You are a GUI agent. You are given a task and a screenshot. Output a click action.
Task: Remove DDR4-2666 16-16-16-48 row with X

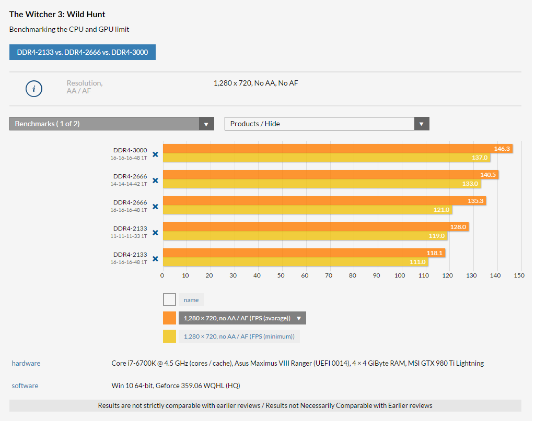pos(155,207)
